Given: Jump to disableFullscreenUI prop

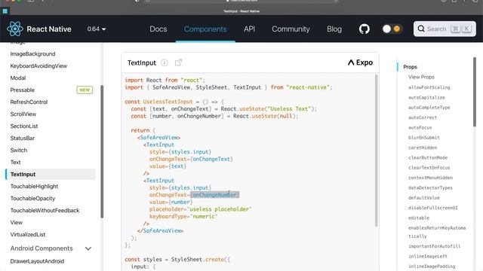Looking at the screenshot, I should 432,208.
